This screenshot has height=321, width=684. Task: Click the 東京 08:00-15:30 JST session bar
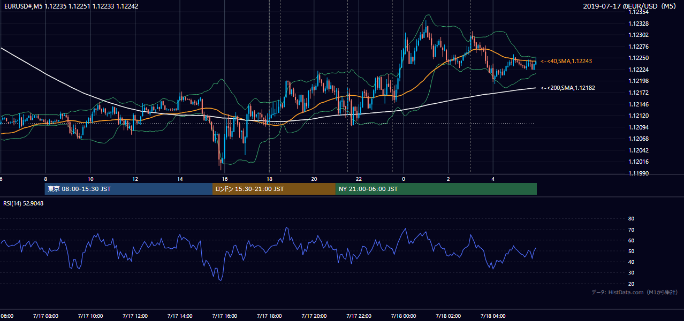click(128, 189)
